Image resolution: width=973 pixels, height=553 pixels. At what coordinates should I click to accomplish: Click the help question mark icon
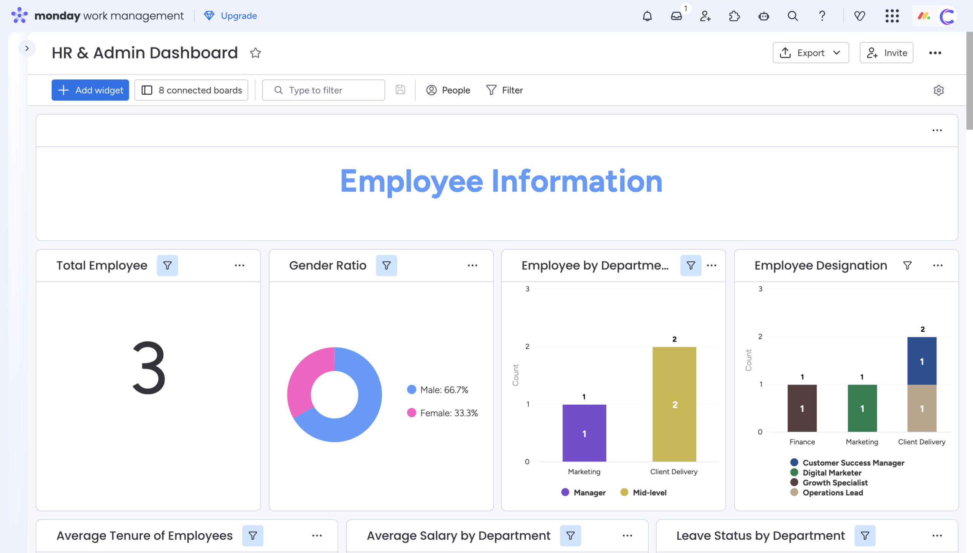(822, 16)
